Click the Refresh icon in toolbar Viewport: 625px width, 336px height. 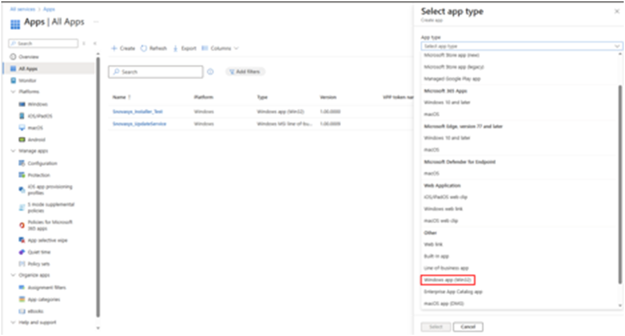[144, 48]
